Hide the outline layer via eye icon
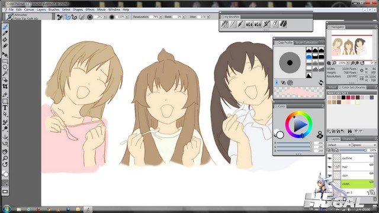 [330, 158]
